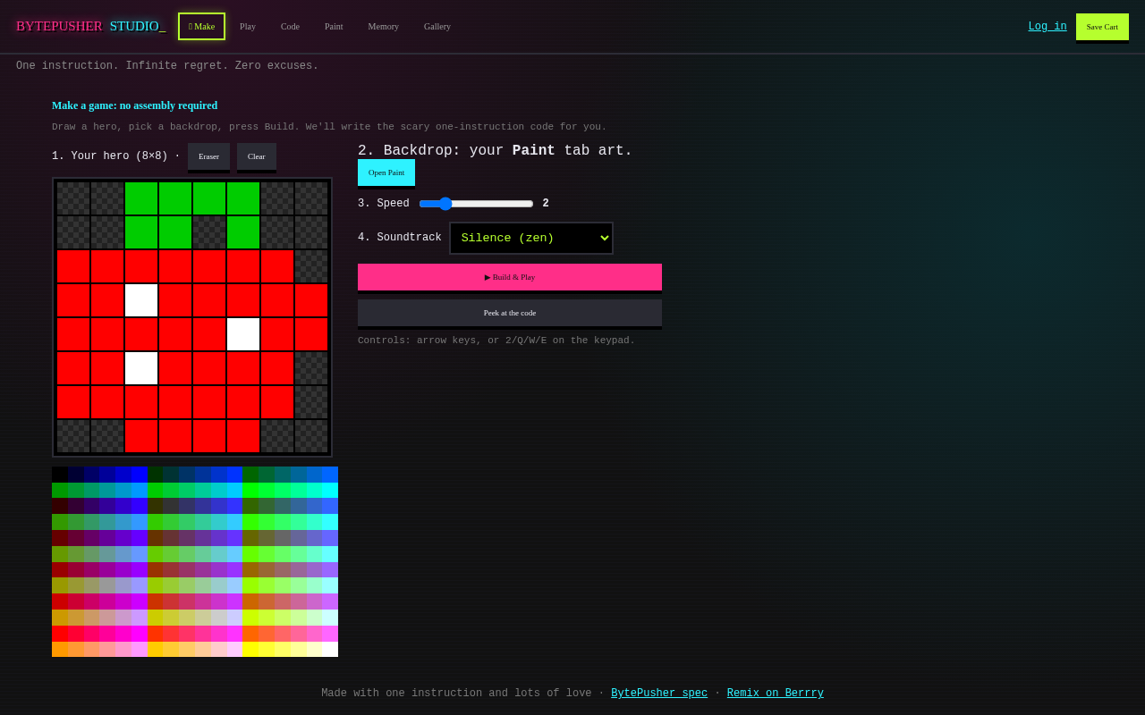Follow the Remix on Berrry link

click(x=776, y=694)
